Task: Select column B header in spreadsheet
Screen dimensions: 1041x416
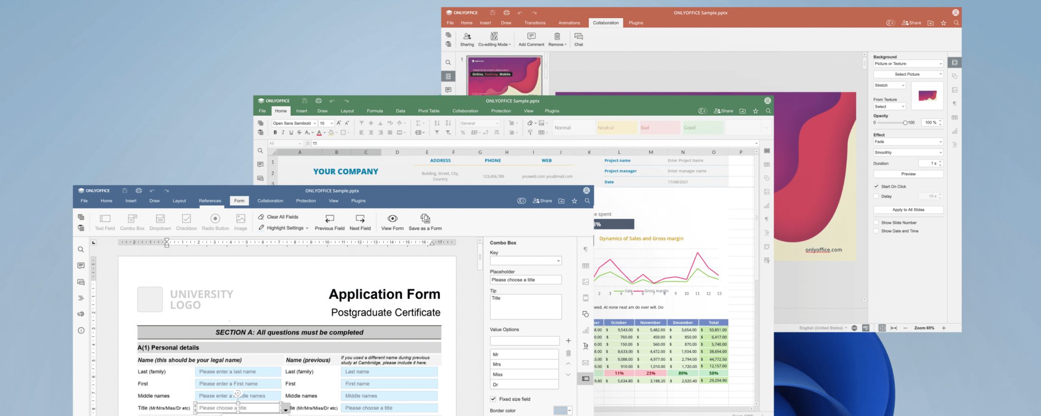Action: 336,152
